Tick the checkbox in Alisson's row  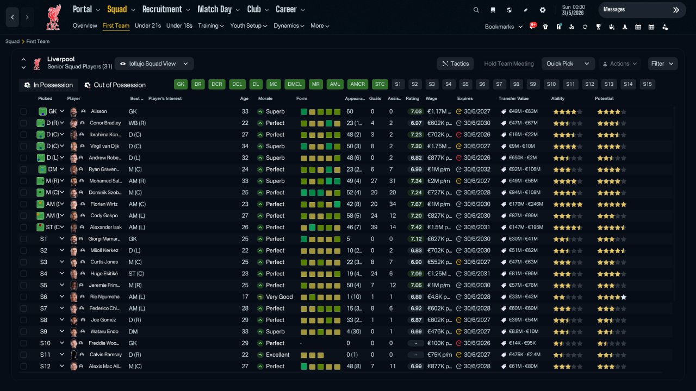point(23,111)
